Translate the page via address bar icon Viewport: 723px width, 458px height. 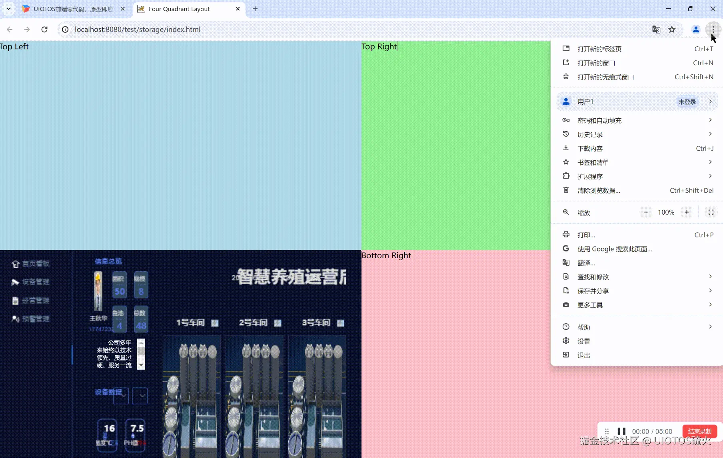(x=656, y=29)
